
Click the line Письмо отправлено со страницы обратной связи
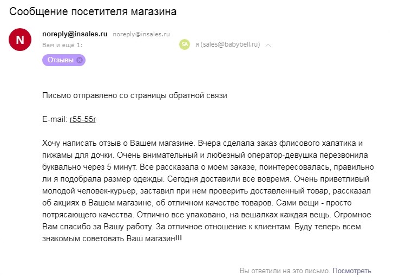pyautogui.click(x=135, y=95)
